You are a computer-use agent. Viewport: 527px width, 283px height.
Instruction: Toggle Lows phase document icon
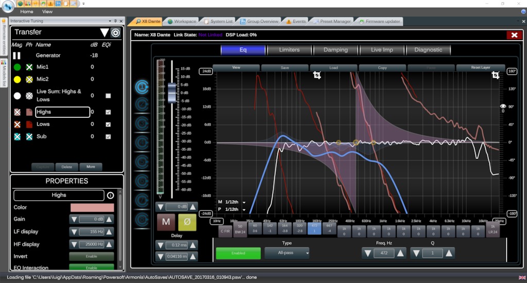click(29, 125)
